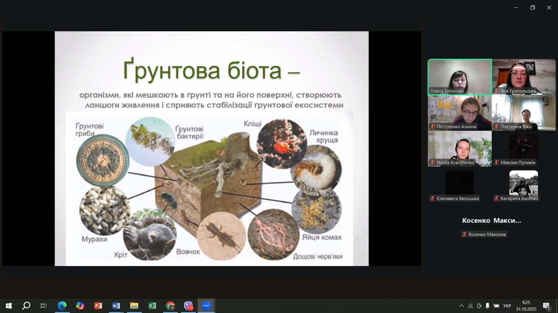The height and width of the screenshot is (313, 558).
Task: Open File Explorer from the taskbar
Action: coord(134,306)
